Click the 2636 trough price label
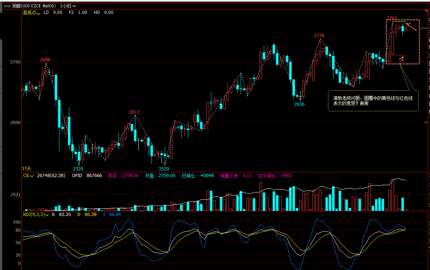Viewport: 430px width, 270px height. [x=299, y=104]
